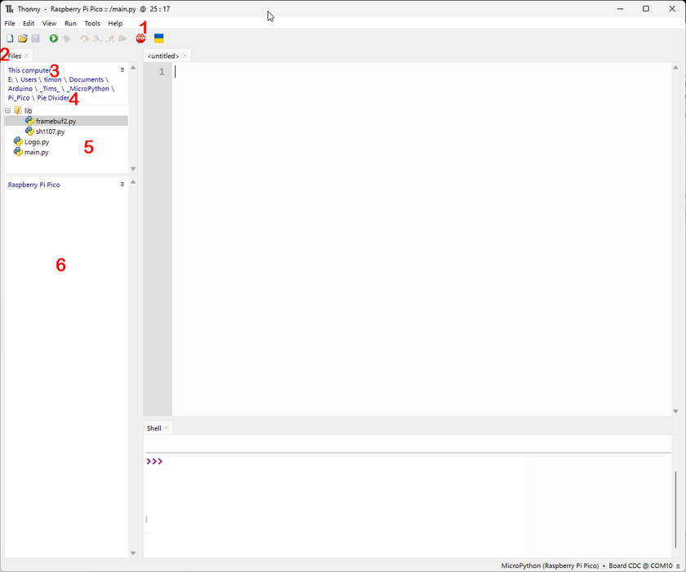Click the Step out toolbar icon

click(x=110, y=38)
